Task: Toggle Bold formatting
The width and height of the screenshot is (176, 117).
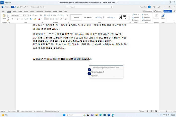Action: click(x=12, y=19)
